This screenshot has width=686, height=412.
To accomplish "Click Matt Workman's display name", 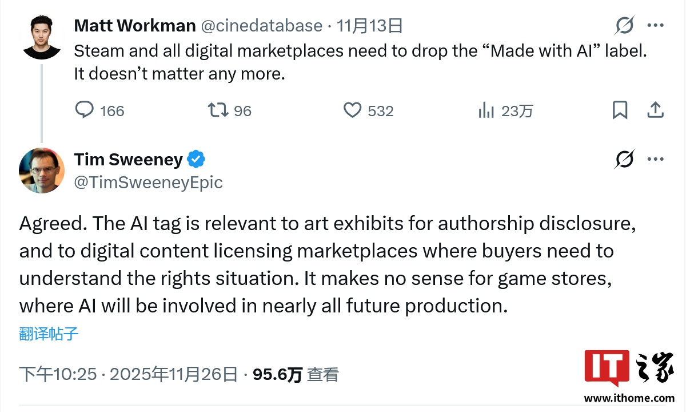I will click(135, 25).
